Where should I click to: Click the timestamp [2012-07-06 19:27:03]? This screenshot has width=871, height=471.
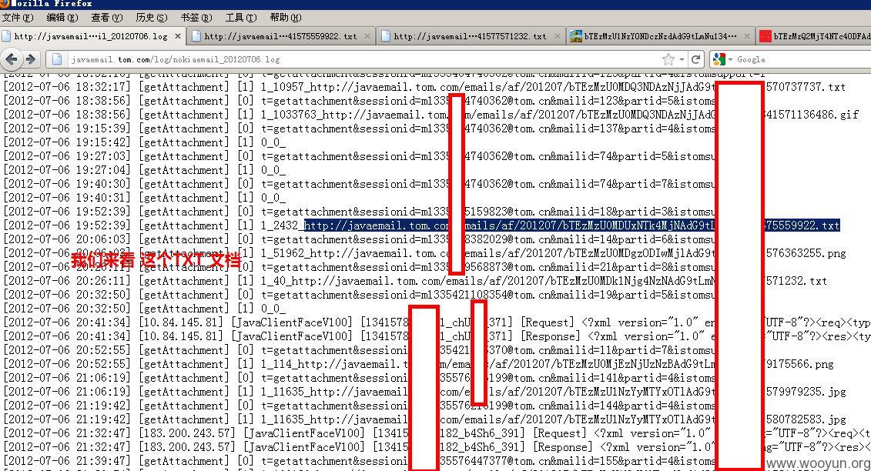pyautogui.click(x=67, y=156)
